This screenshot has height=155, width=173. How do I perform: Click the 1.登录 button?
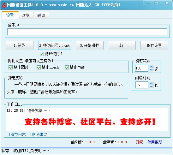coord(20,45)
